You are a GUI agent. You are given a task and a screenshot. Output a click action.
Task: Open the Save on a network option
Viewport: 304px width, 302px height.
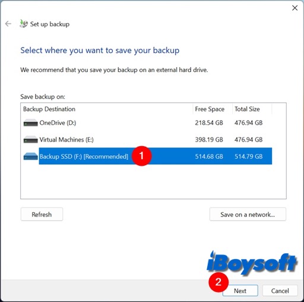[x=248, y=214]
